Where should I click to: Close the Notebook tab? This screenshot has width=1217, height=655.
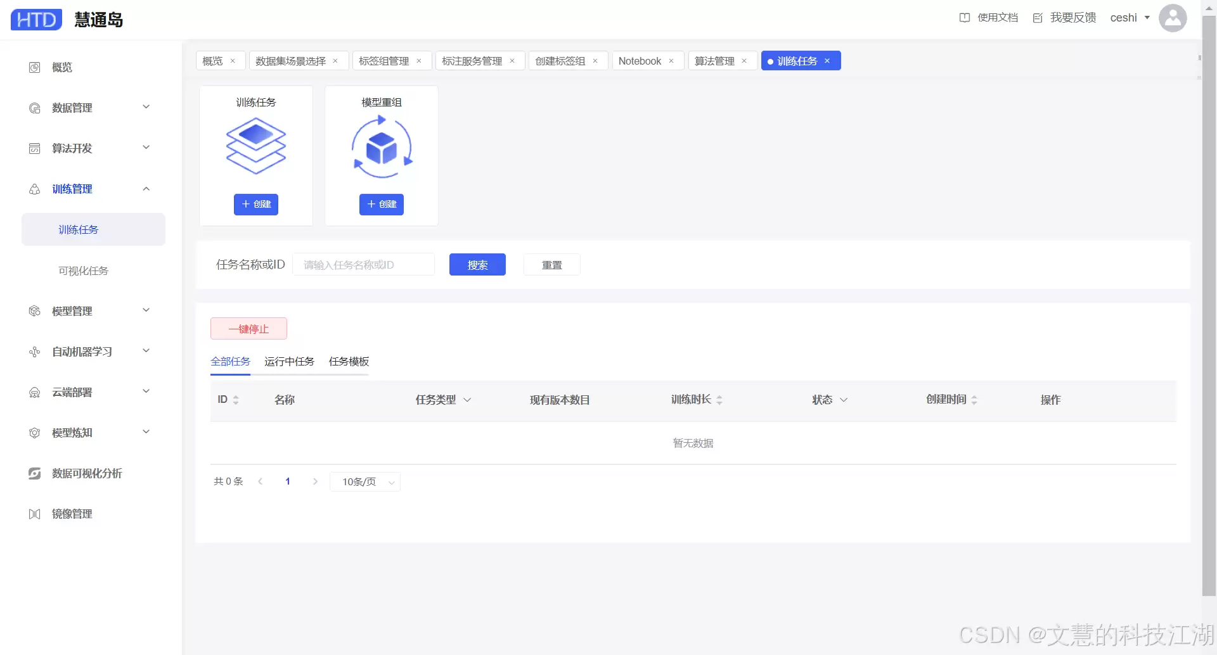[x=671, y=61]
